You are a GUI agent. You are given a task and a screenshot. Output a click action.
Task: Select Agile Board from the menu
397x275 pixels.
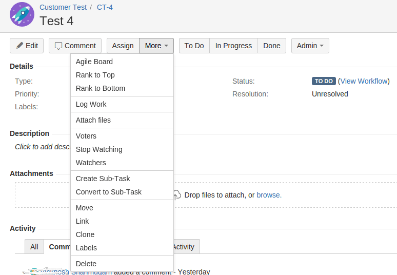[x=94, y=62]
